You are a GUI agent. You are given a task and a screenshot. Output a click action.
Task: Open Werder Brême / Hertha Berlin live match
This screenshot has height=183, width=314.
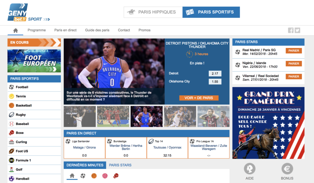click(x=126, y=147)
